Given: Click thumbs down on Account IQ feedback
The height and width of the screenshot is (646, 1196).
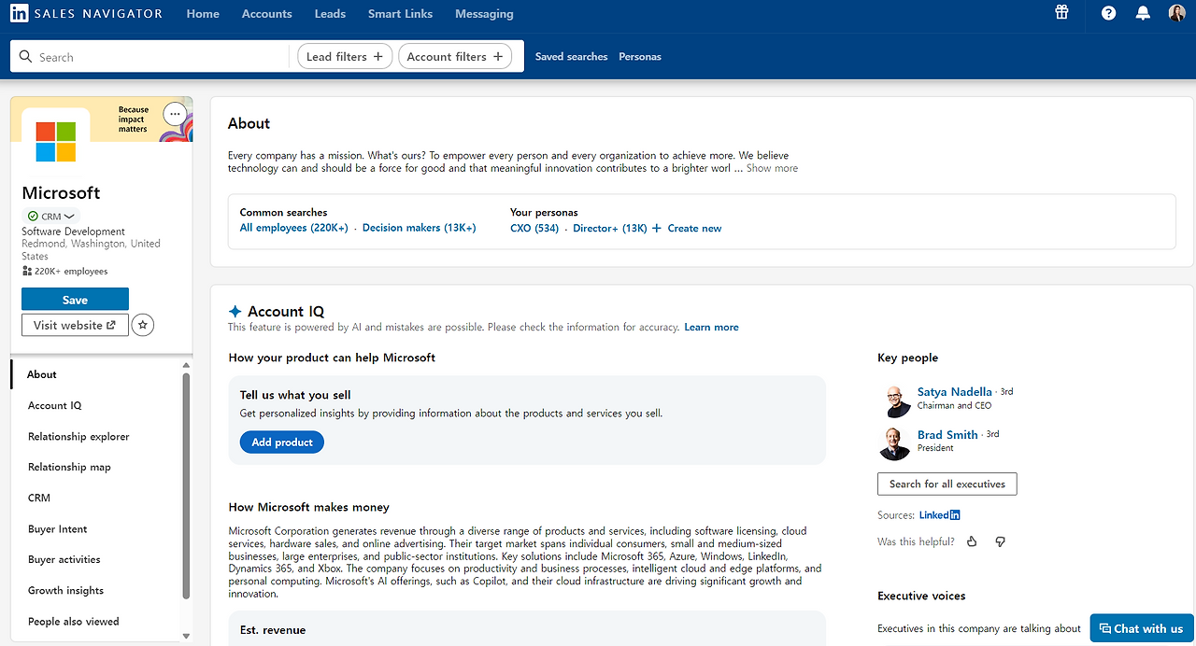Looking at the screenshot, I should [x=1000, y=541].
